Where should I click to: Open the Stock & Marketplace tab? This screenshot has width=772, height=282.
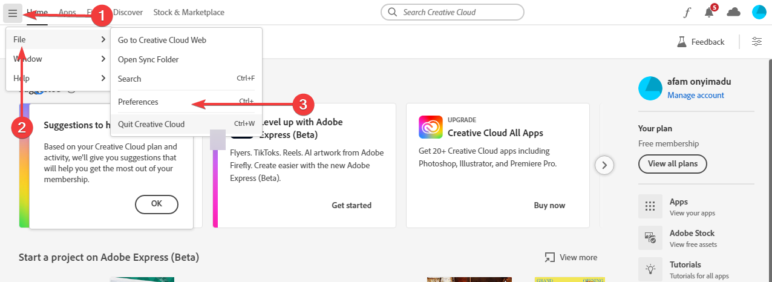pyautogui.click(x=189, y=12)
